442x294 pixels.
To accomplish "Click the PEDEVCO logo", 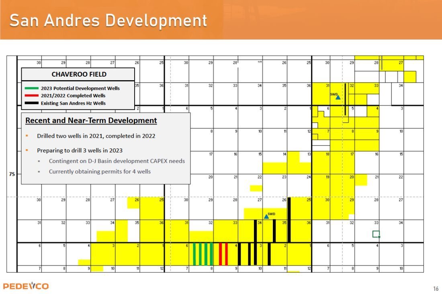I will pyautogui.click(x=26, y=286).
